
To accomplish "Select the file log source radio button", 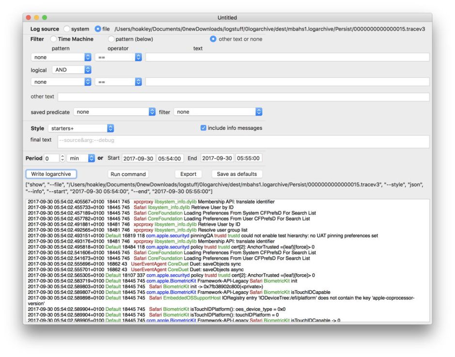I will coord(98,29).
